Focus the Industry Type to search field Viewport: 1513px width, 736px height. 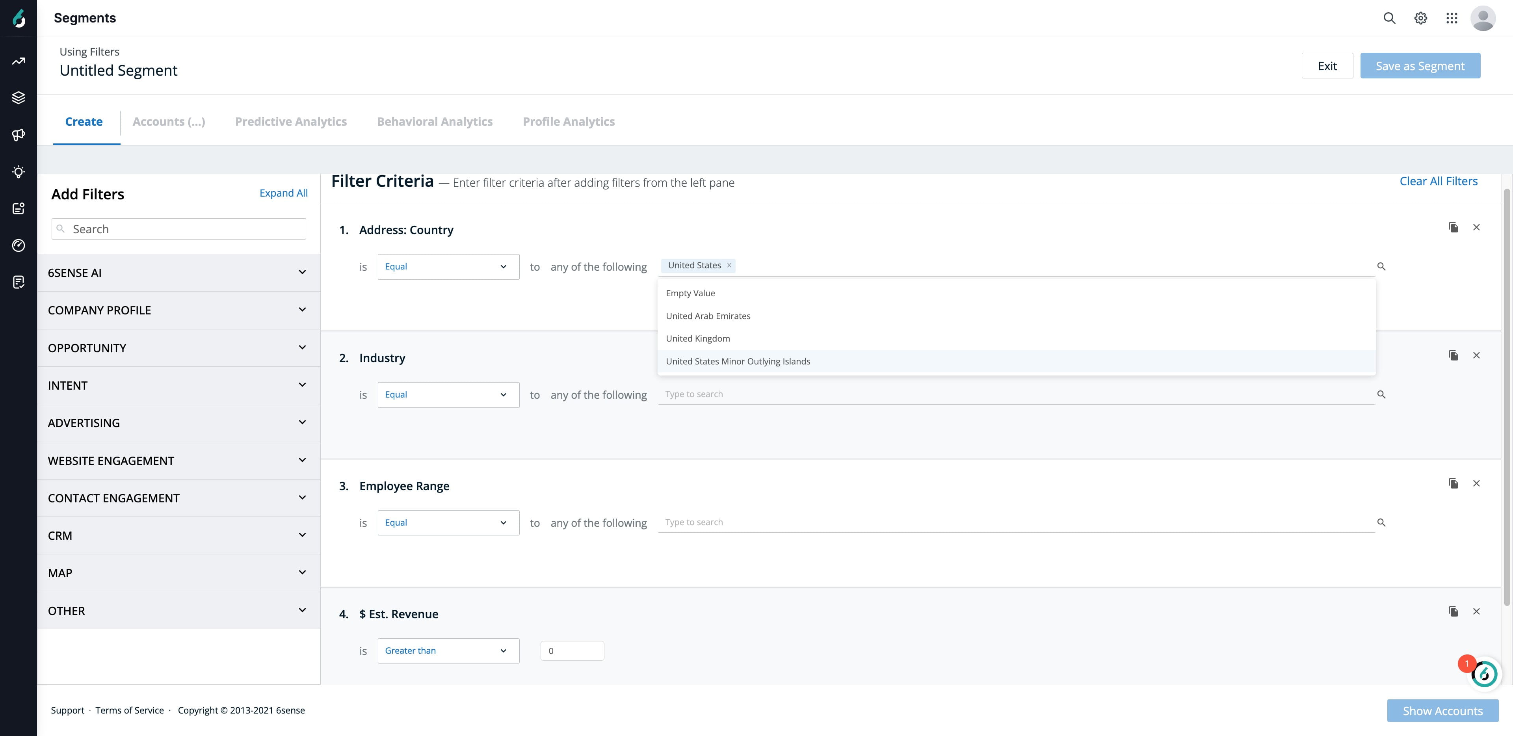[x=1016, y=394]
